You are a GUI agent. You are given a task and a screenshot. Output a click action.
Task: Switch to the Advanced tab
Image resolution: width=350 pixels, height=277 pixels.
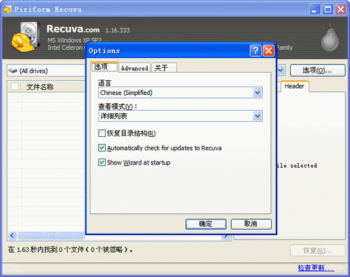point(135,68)
